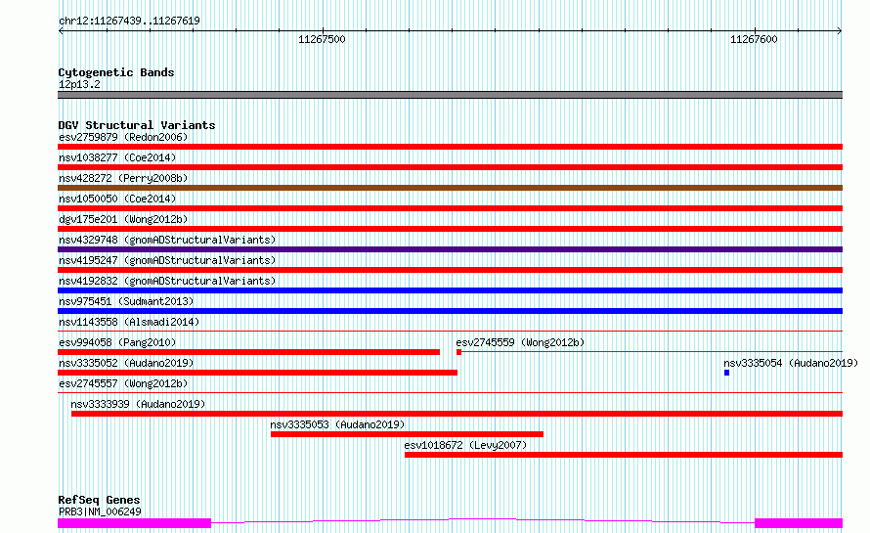This screenshot has height=533, width=870.
Task: Click the red bar under esv1018672
Action: coord(624,455)
